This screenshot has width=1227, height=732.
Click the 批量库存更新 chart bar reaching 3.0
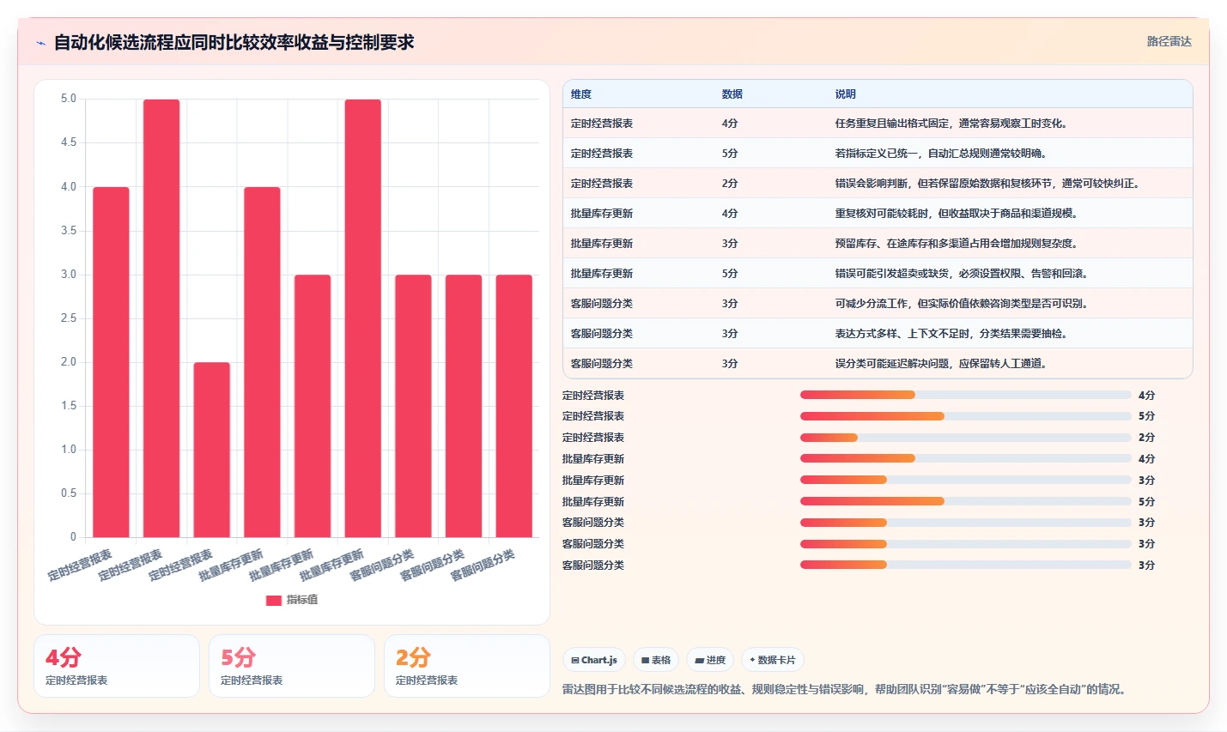point(313,406)
